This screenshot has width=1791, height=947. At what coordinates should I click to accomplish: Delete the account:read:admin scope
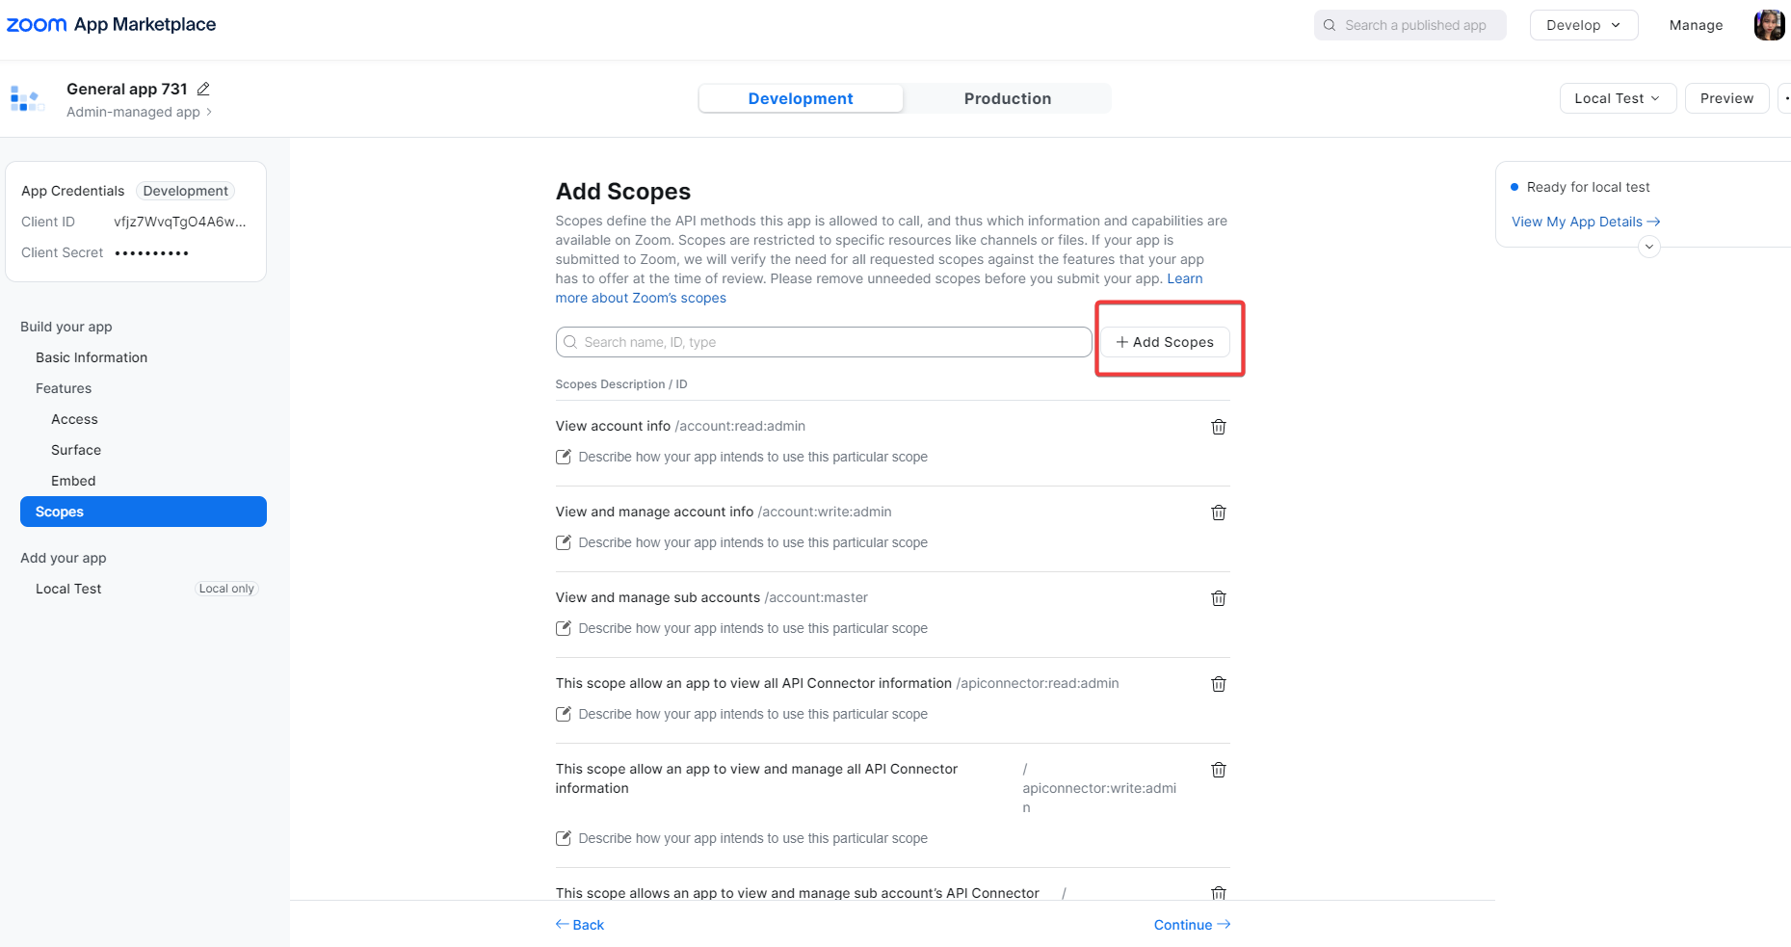1219,427
